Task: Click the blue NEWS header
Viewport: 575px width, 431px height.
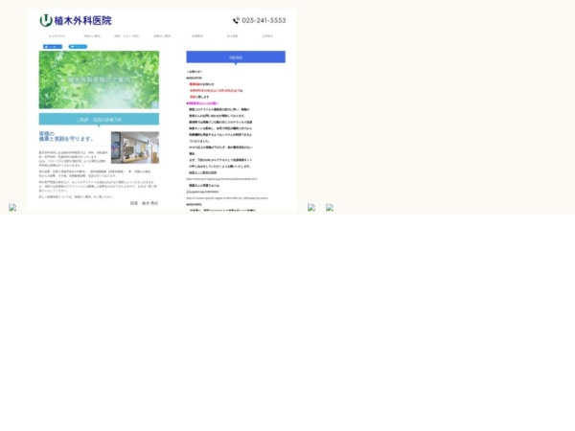Action: [236, 57]
